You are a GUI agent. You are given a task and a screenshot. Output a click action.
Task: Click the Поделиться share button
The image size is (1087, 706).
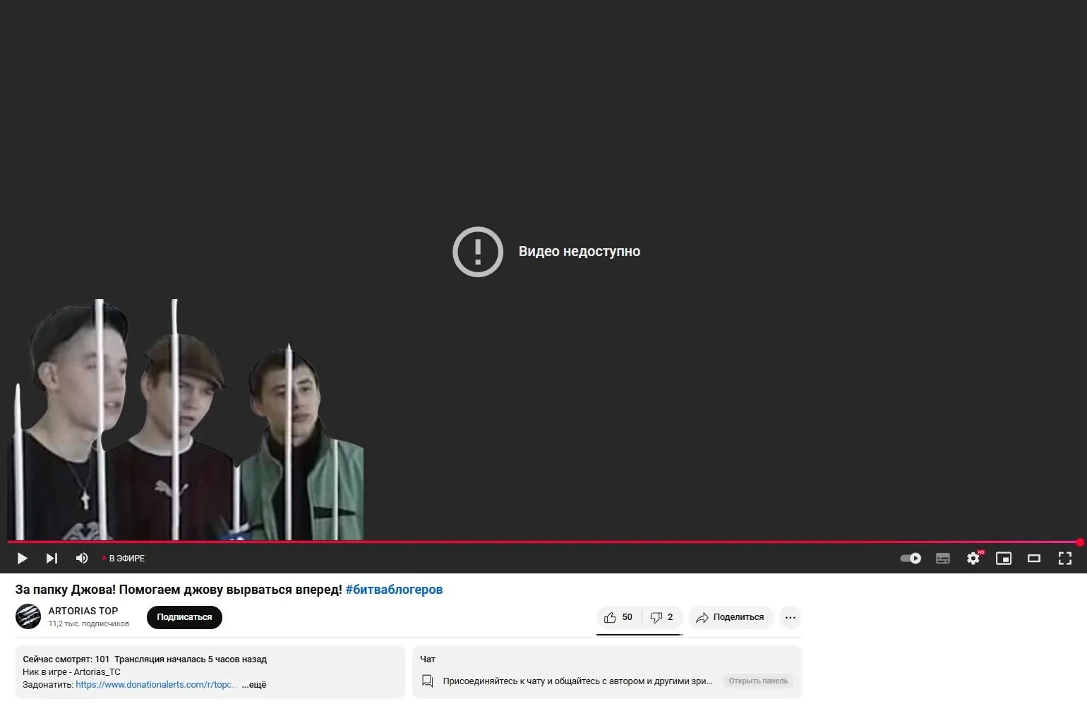click(731, 617)
